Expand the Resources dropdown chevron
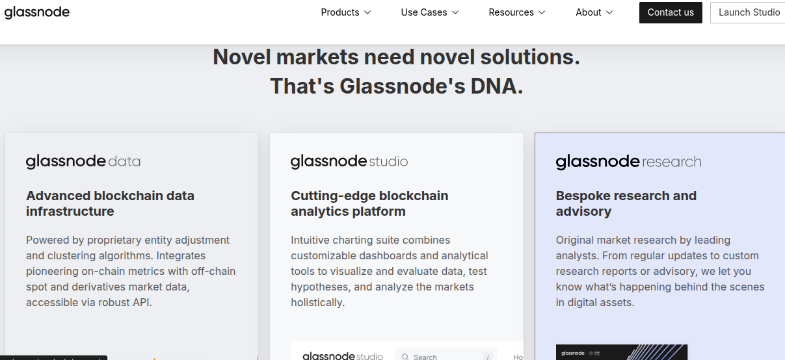Screen dimensions: 785x360 tap(542, 12)
